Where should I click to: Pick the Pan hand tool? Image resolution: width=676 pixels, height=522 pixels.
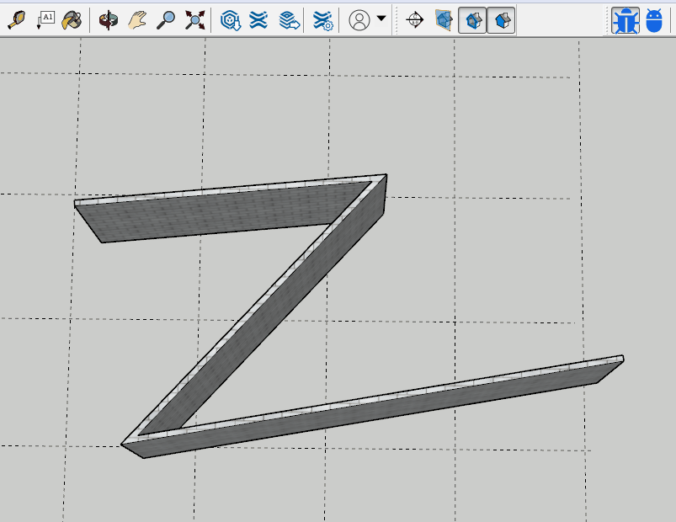coord(137,20)
